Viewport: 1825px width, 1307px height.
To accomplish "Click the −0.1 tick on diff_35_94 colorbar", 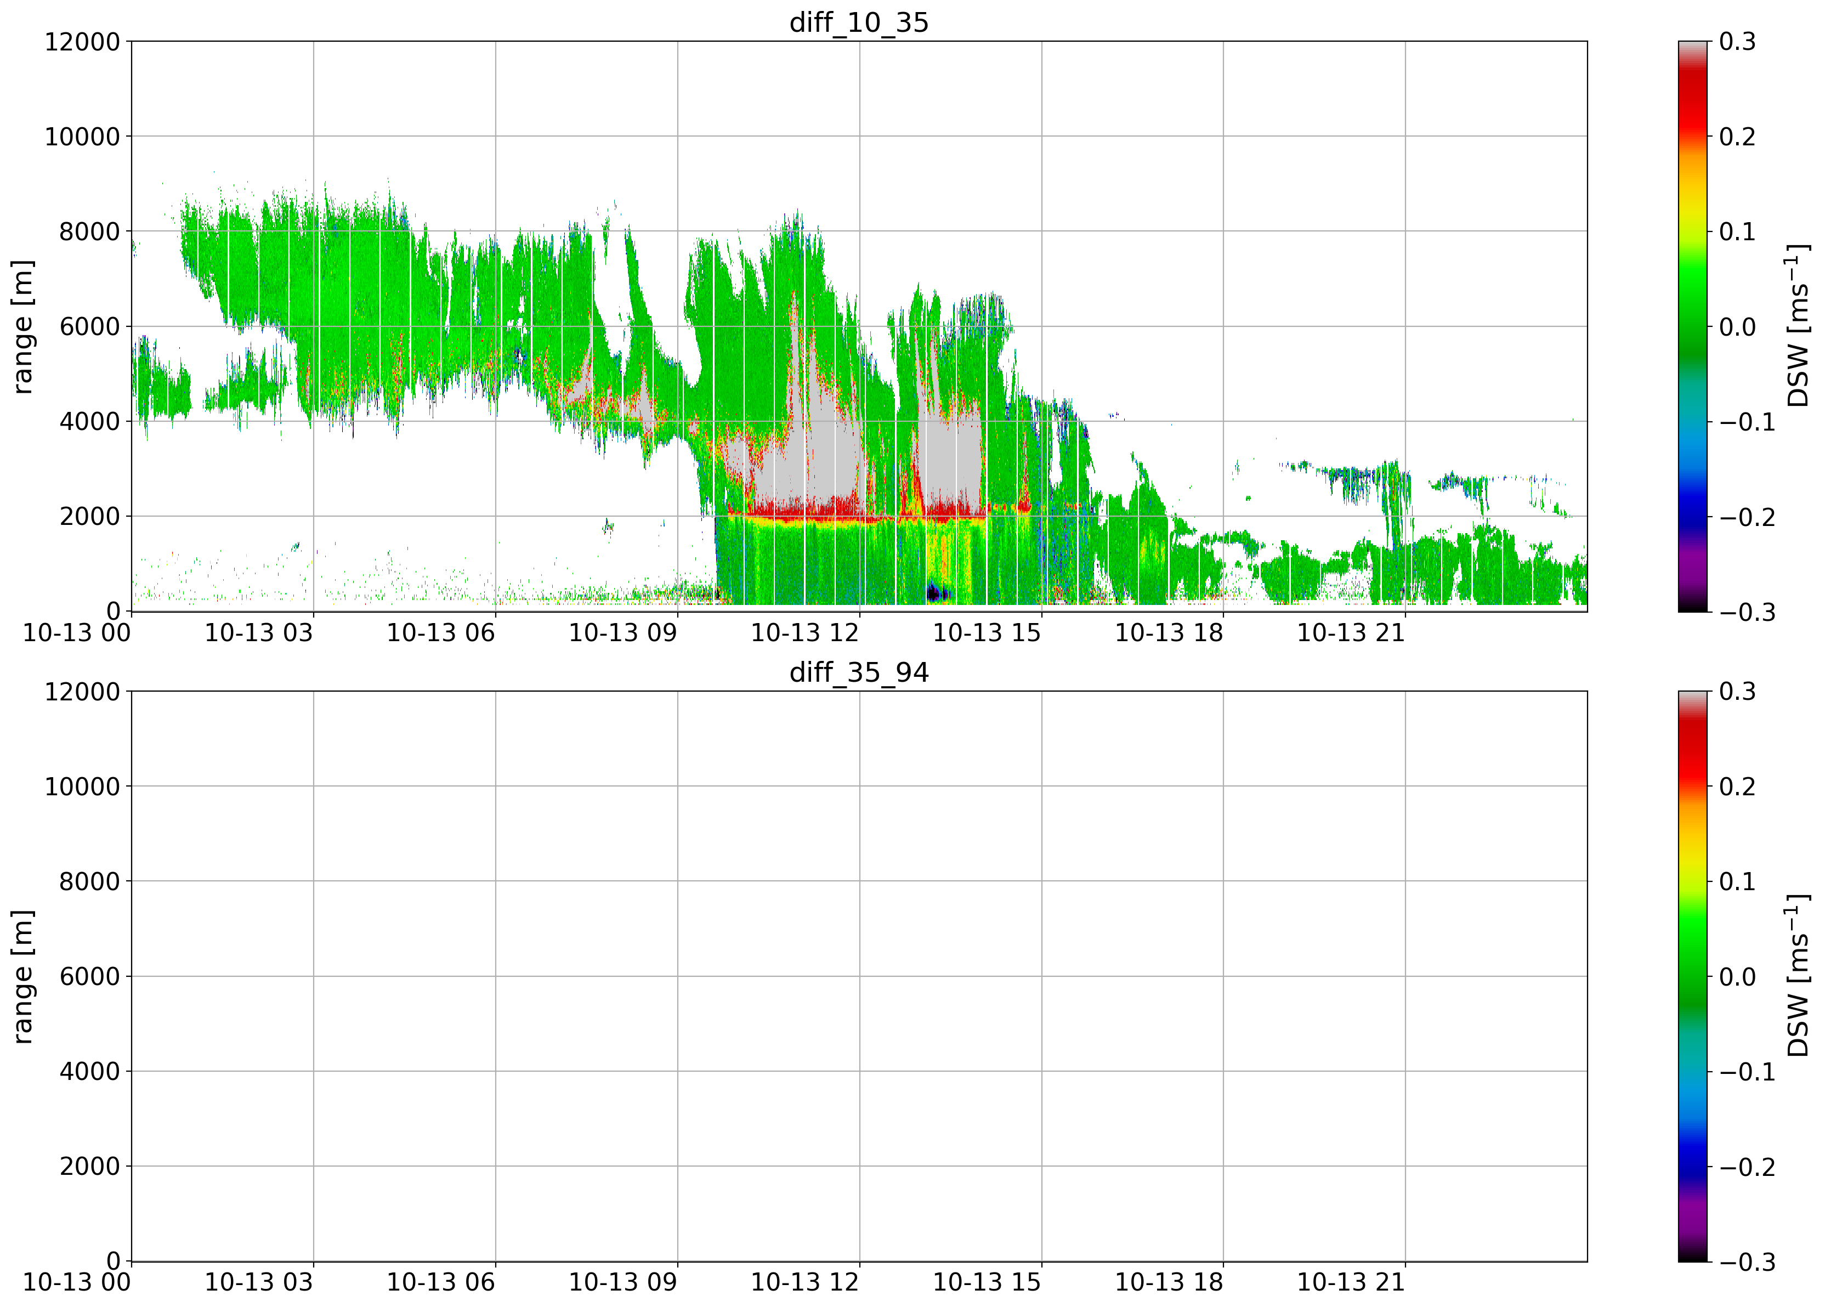I will click(1747, 1071).
